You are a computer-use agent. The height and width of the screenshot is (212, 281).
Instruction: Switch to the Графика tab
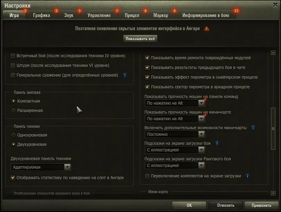pos(42,15)
